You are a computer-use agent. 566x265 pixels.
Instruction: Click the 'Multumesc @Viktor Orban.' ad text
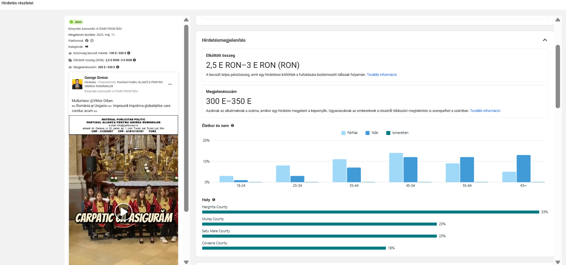coord(93,101)
